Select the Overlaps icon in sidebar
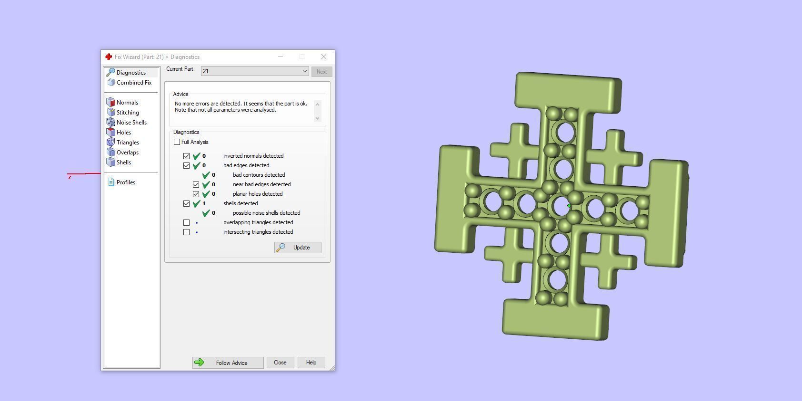 (110, 153)
